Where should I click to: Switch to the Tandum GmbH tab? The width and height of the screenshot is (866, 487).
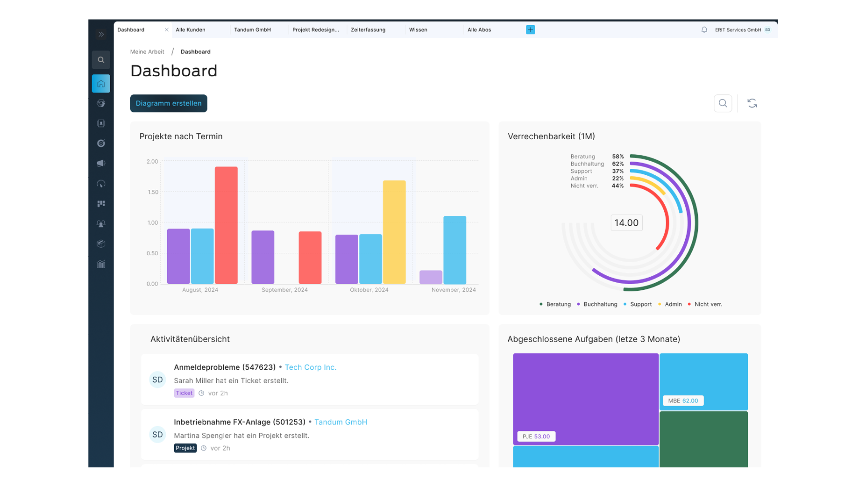(x=259, y=29)
